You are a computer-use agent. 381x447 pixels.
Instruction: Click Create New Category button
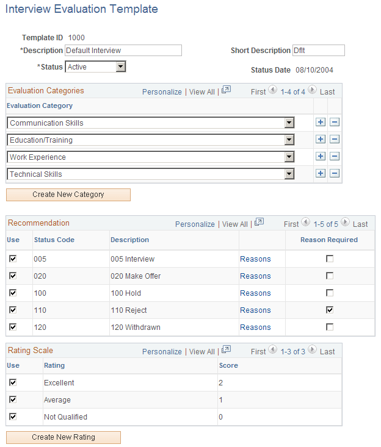[68, 195]
